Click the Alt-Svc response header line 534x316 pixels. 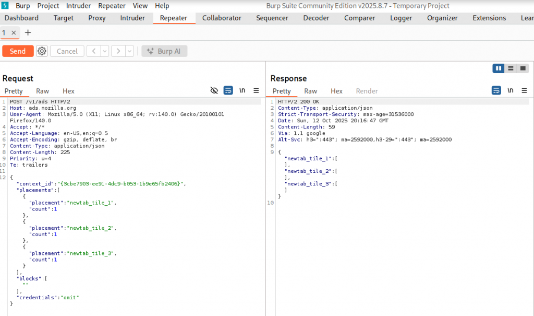365,139
